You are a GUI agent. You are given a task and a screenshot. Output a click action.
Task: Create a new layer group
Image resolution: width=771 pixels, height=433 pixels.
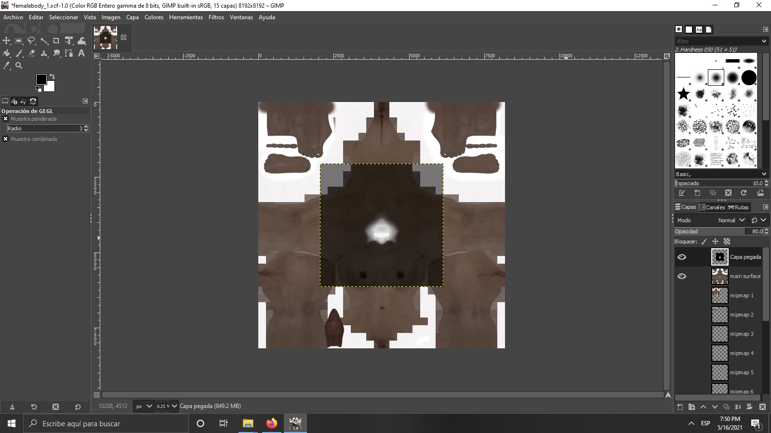tap(691, 407)
